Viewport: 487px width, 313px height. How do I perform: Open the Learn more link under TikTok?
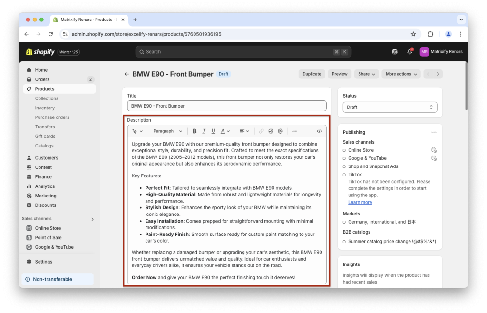[x=360, y=202]
